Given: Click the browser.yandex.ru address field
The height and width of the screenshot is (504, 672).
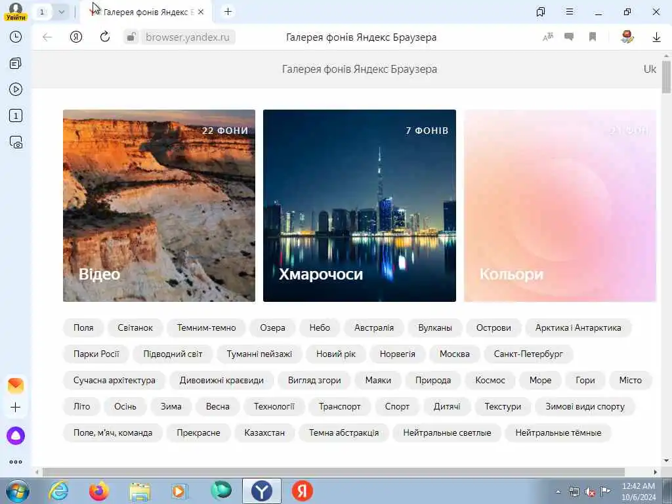Looking at the screenshot, I should [187, 37].
